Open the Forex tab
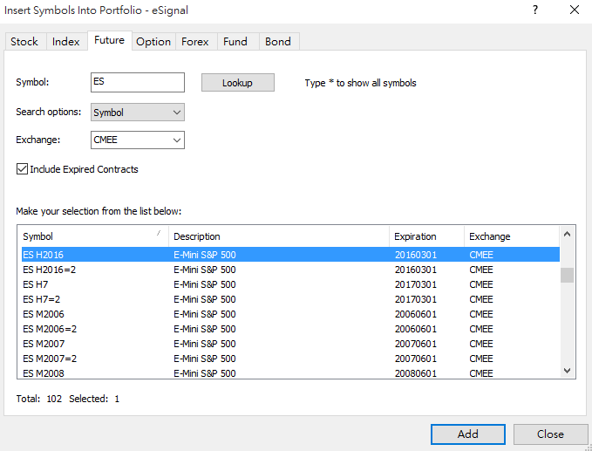This screenshot has height=451, width=592. click(195, 42)
